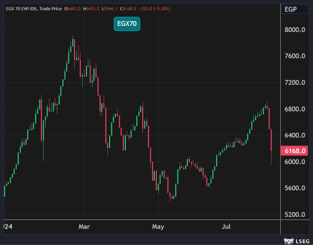The width and height of the screenshot is (313, 245).
Task: Click the open value O6493.0
Action: (72, 9)
